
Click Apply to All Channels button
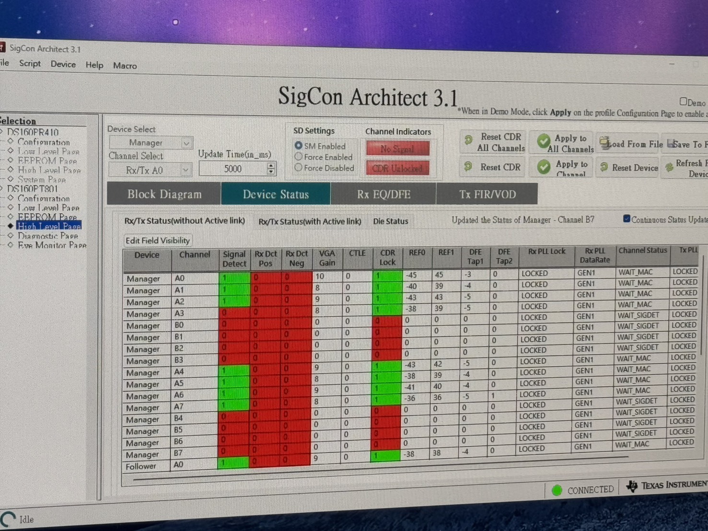tap(562, 143)
